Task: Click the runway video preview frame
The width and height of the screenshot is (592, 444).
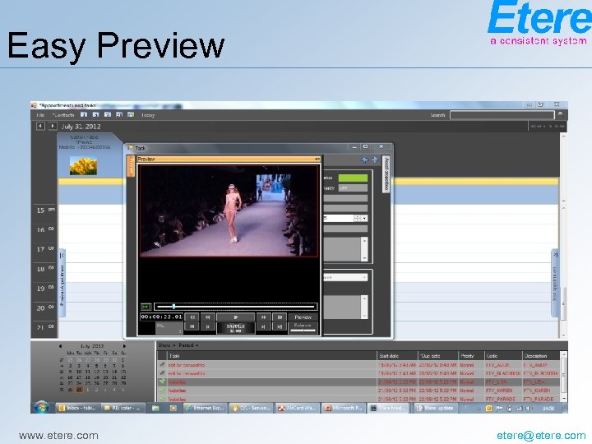Action: tap(229, 211)
